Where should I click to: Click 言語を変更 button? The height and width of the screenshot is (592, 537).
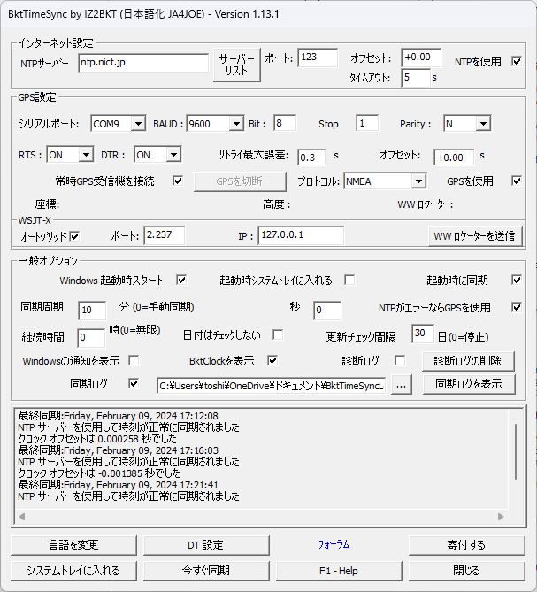[x=73, y=545]
